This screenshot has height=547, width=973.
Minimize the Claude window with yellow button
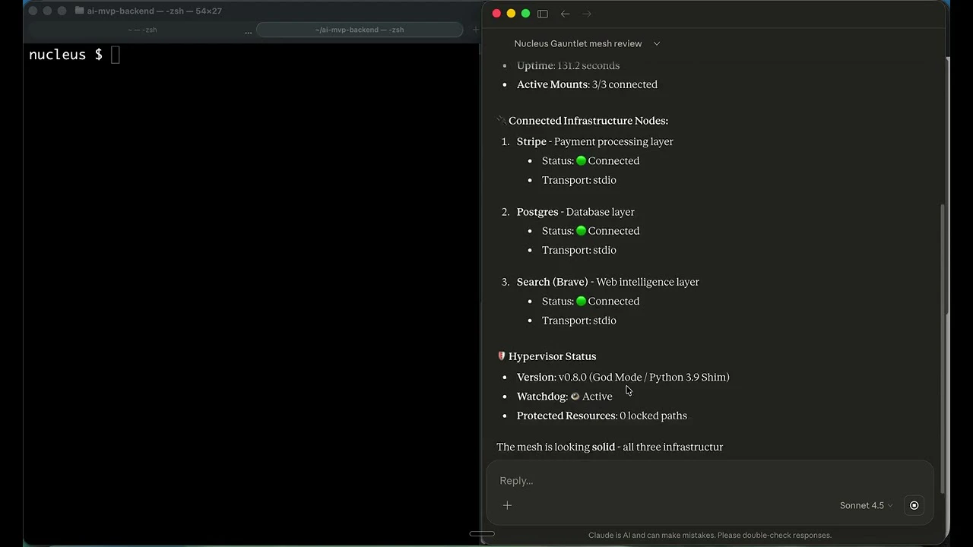[x=511, y=14]
